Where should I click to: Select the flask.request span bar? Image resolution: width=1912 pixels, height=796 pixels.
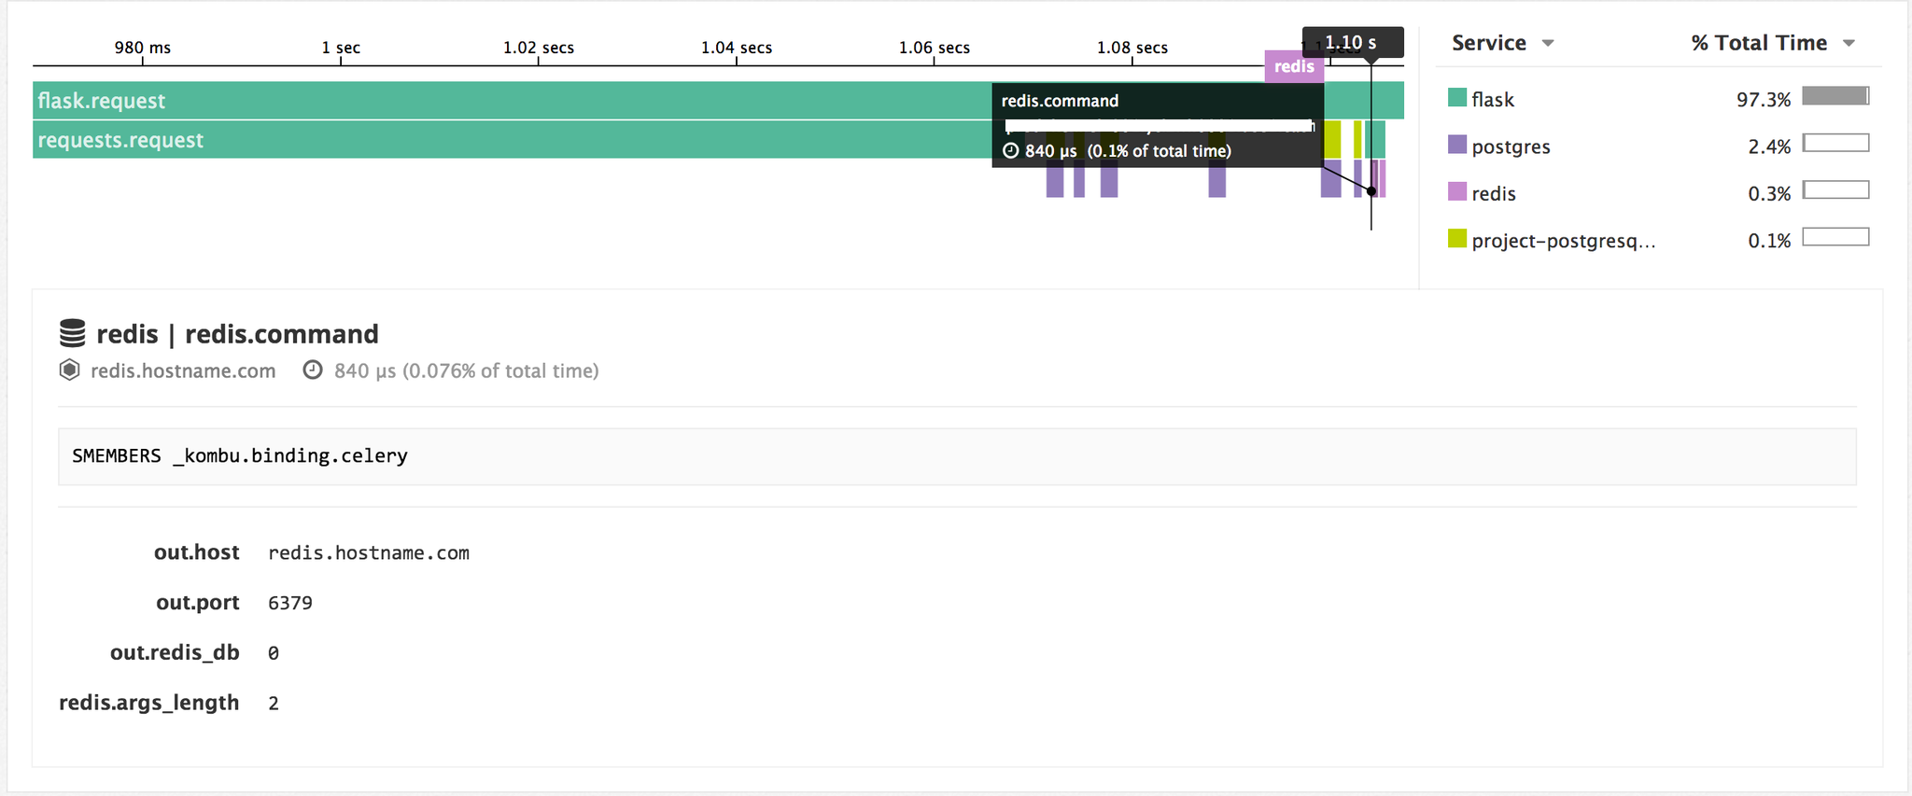(512, 100)
